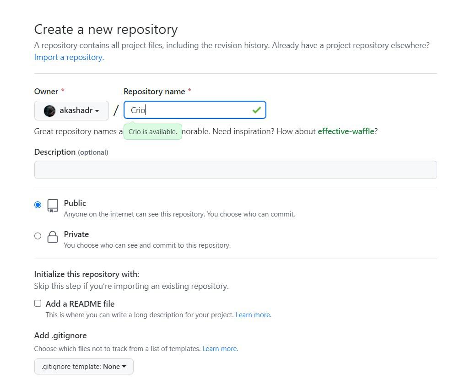Click the 'Repository name' field label
Screen dimensions: 465x379
(154, 92)
